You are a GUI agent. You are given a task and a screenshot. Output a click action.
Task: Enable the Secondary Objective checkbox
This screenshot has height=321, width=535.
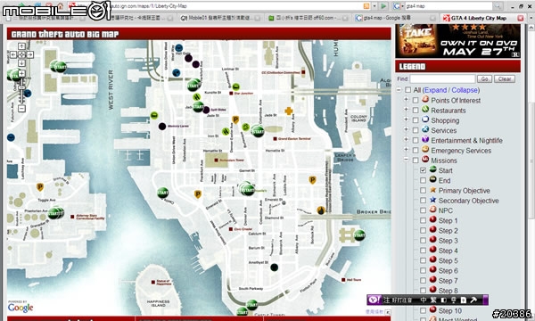(x=423, y=201)
